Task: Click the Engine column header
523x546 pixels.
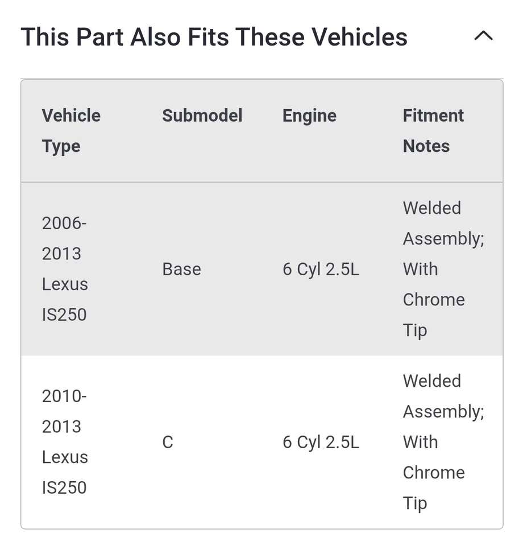Action: pos(309,115)
